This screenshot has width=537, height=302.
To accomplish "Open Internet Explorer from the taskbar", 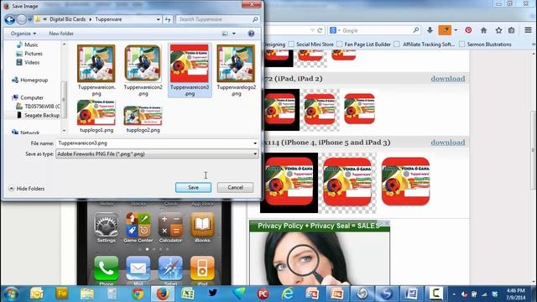I will tap(287, 294).
